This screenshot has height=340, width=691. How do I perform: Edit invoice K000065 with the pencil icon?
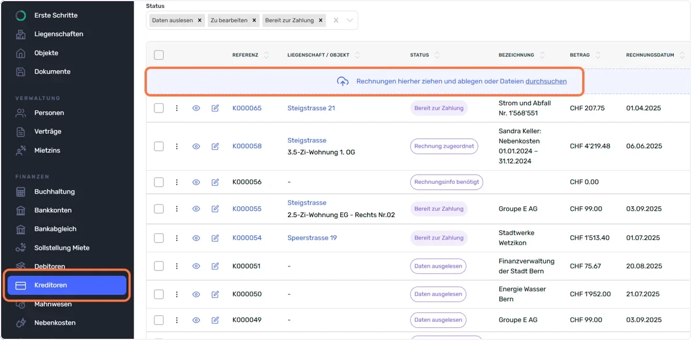(x=215, y=108)
